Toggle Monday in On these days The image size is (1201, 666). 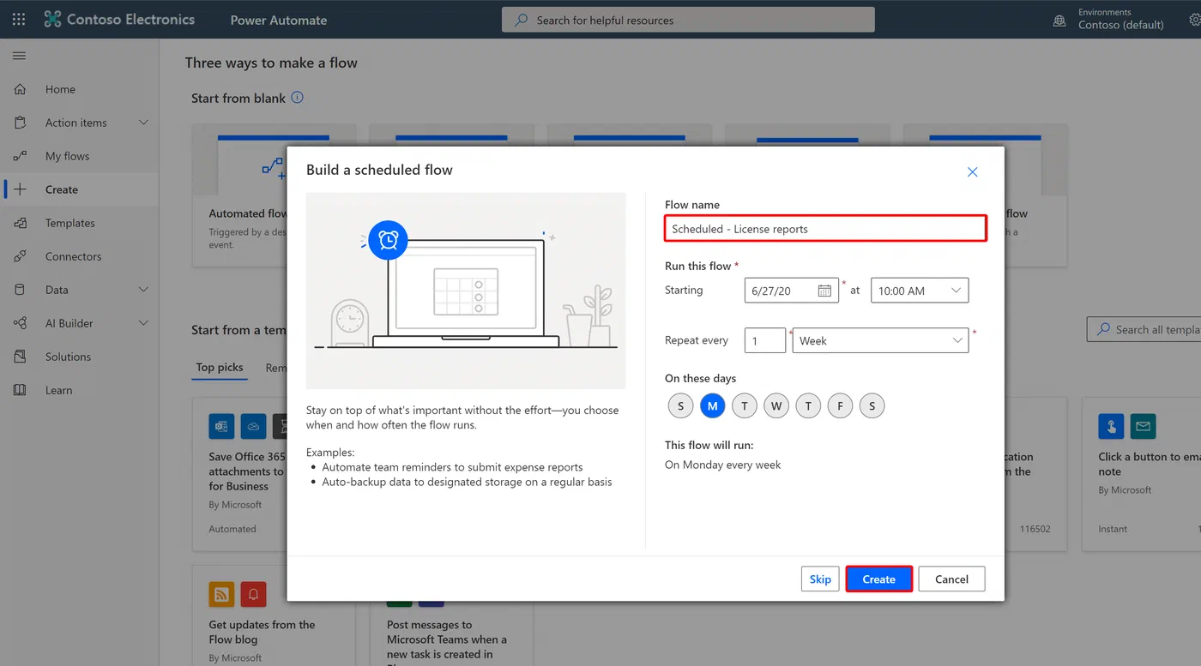coord(713,406)
